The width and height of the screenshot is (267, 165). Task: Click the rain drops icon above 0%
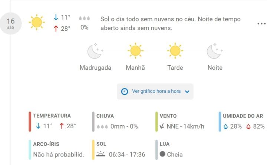coord(84,18)
